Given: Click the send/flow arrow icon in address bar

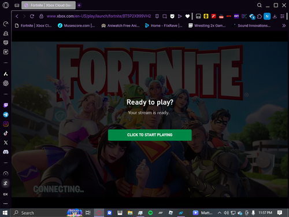Looking at the screenshot, I should coord(180,16).
